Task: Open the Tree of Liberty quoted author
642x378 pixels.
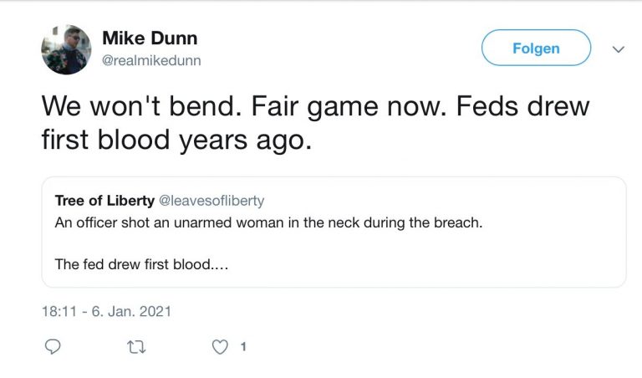Action: coord(103,201)
